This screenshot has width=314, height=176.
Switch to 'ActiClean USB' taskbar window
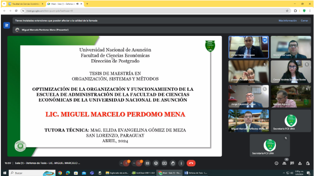pos(143,173)
